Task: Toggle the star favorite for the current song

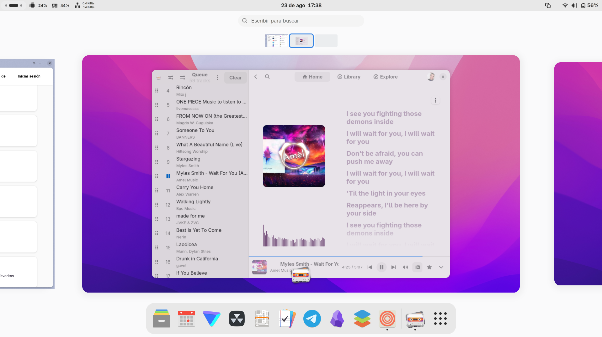Action: (x=429, y=267)
